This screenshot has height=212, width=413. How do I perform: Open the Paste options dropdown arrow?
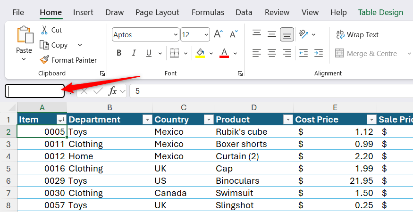click(24, 59)
